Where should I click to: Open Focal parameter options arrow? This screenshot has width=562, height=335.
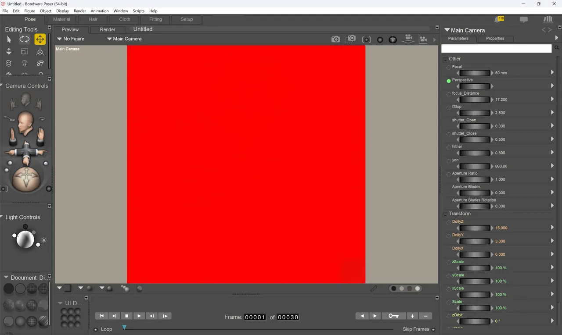pos(552,72)
